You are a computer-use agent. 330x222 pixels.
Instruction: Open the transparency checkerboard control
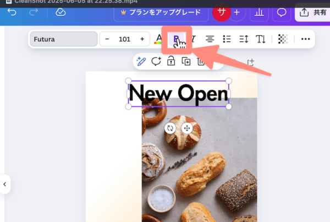pos(283,39)
